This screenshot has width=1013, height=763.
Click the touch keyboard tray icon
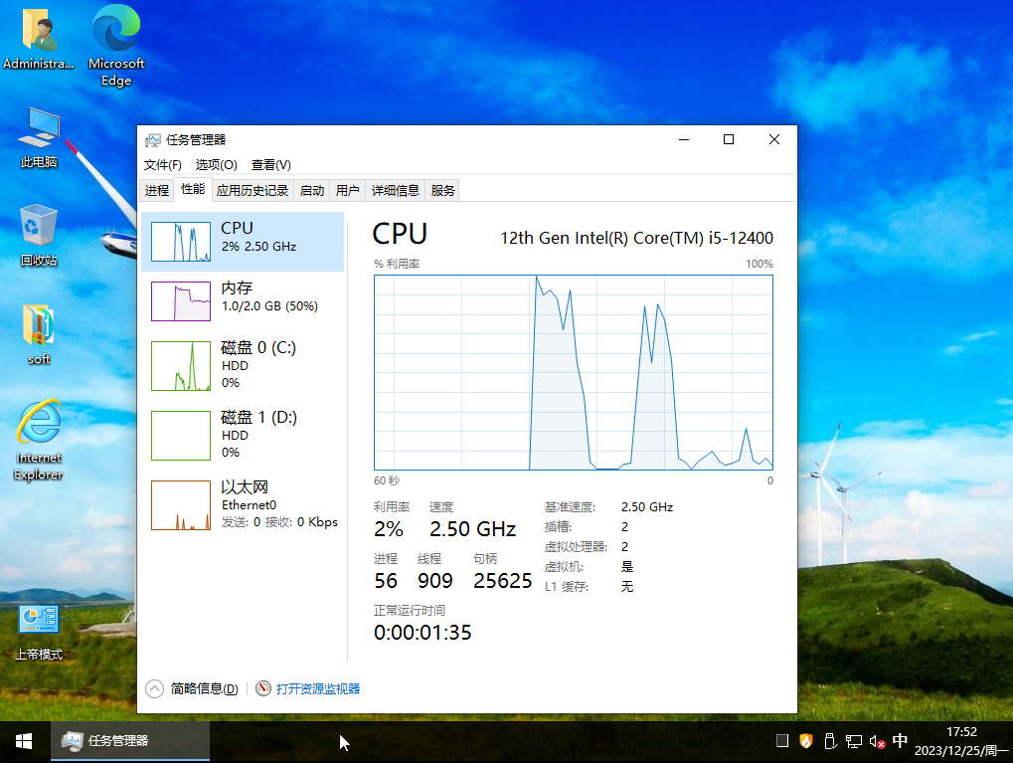(782, 741)
